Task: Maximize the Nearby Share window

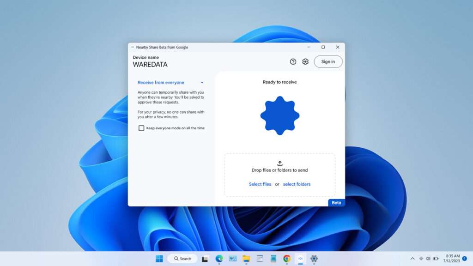Action: (323, 47)
